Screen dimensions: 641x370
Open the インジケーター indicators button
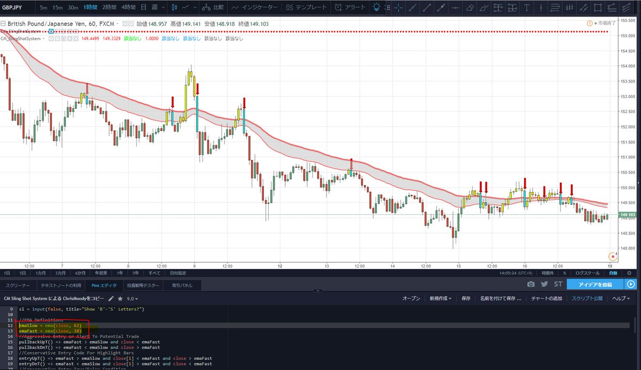[x=254, y=7]
